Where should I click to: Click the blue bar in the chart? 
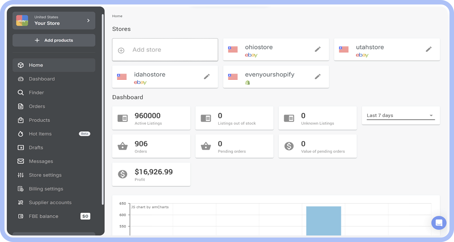point(324,221)
